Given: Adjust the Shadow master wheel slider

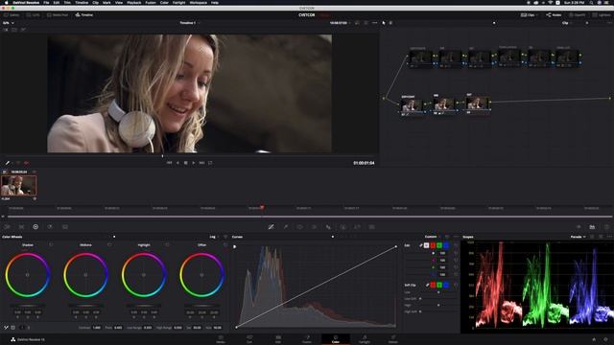Looking at the screenshot, I should pos(28,306).
